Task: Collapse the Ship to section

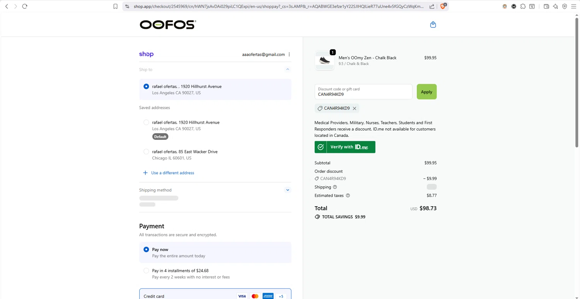Action: coord(287,70)
